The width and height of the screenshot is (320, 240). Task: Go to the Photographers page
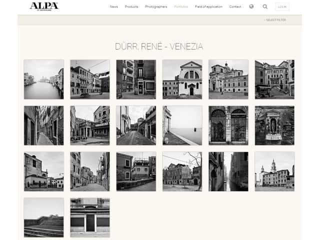click(x=156, y=7)
